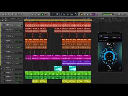Click the tempo value in LCD
Viewport: 128px width, 96px height.
(64, 14)
